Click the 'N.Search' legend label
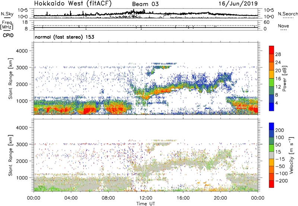Viewport: 298px width, 206px height. (288, 14)
